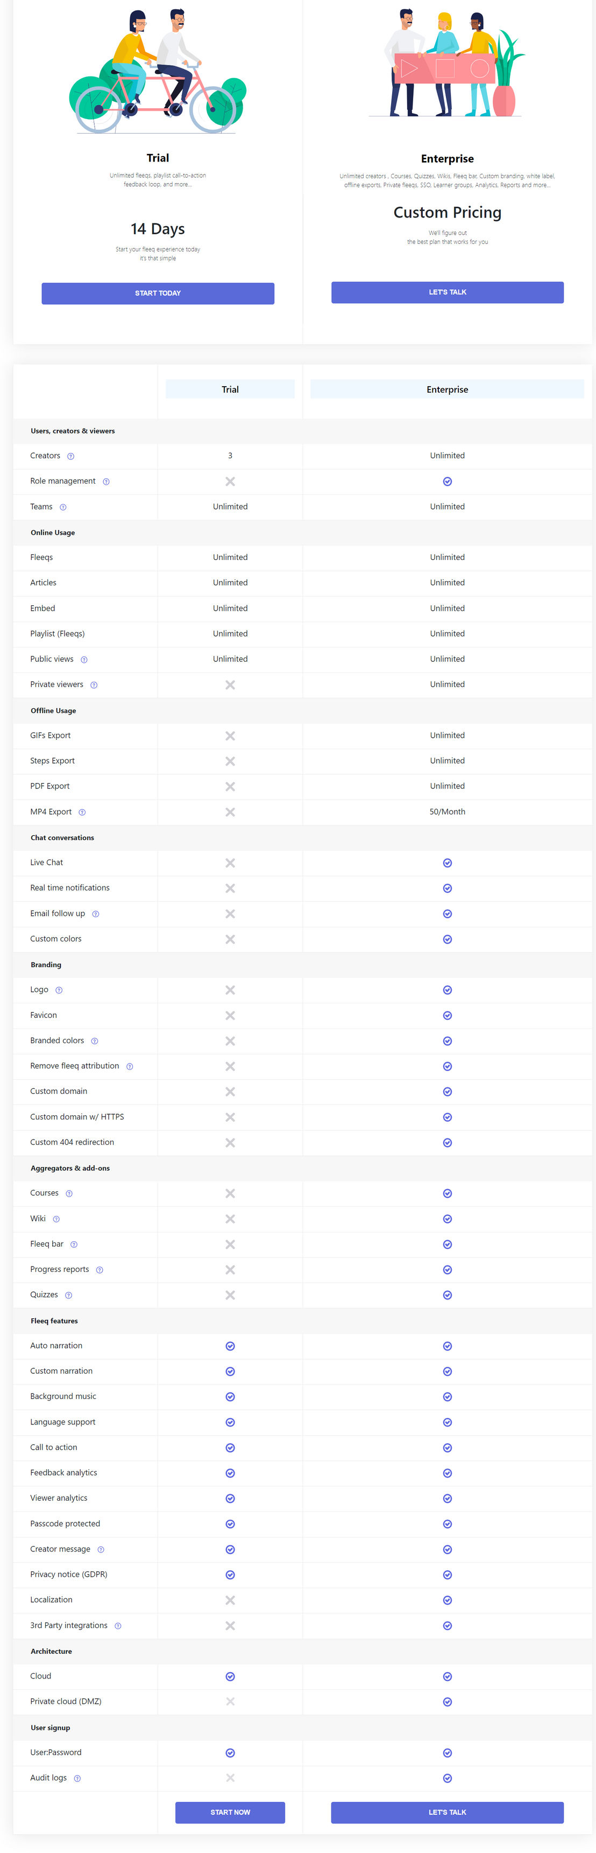Select the Enterprise column header
Image resolution: width=596 pixels, height=1853 pixels.
coord(447,389)
